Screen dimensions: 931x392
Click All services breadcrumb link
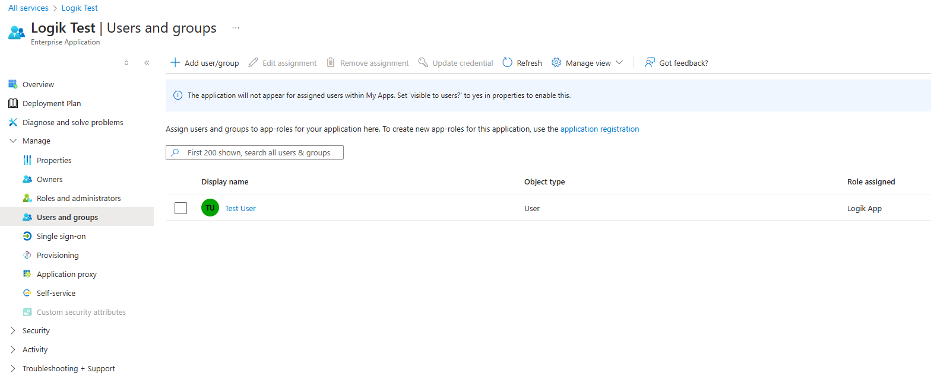point(28,8)
